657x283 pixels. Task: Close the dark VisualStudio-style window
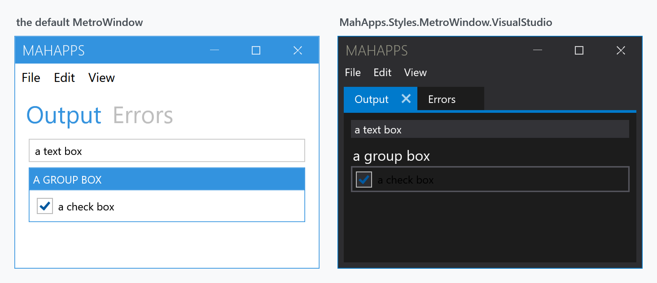[x=621, y=50]
